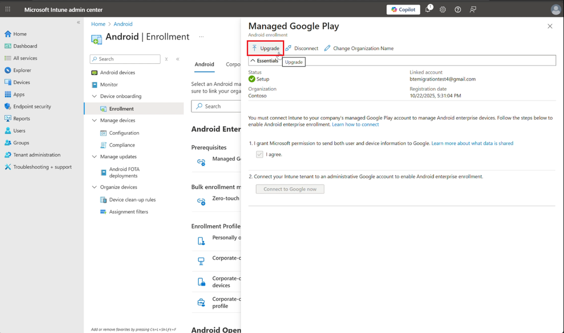Focus the enrollment page Search field
This screenshot has width=564, height=333.
coord(216,107)
